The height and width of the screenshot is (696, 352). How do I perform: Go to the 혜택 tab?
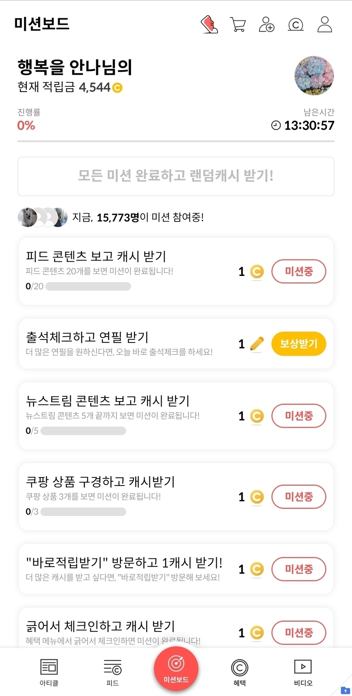[x=240, y=672]
